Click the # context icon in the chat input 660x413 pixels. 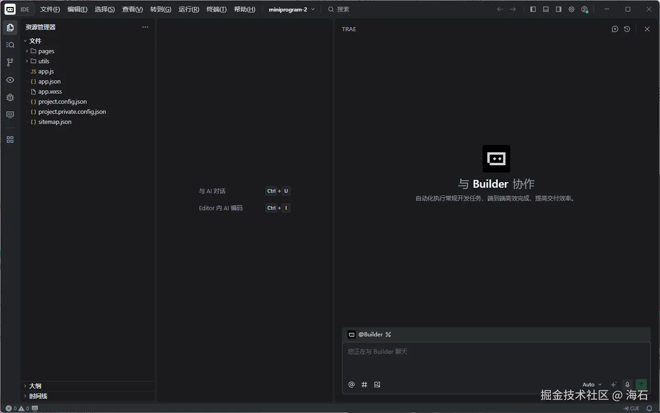pyautogui.click(x=364, y=385)
